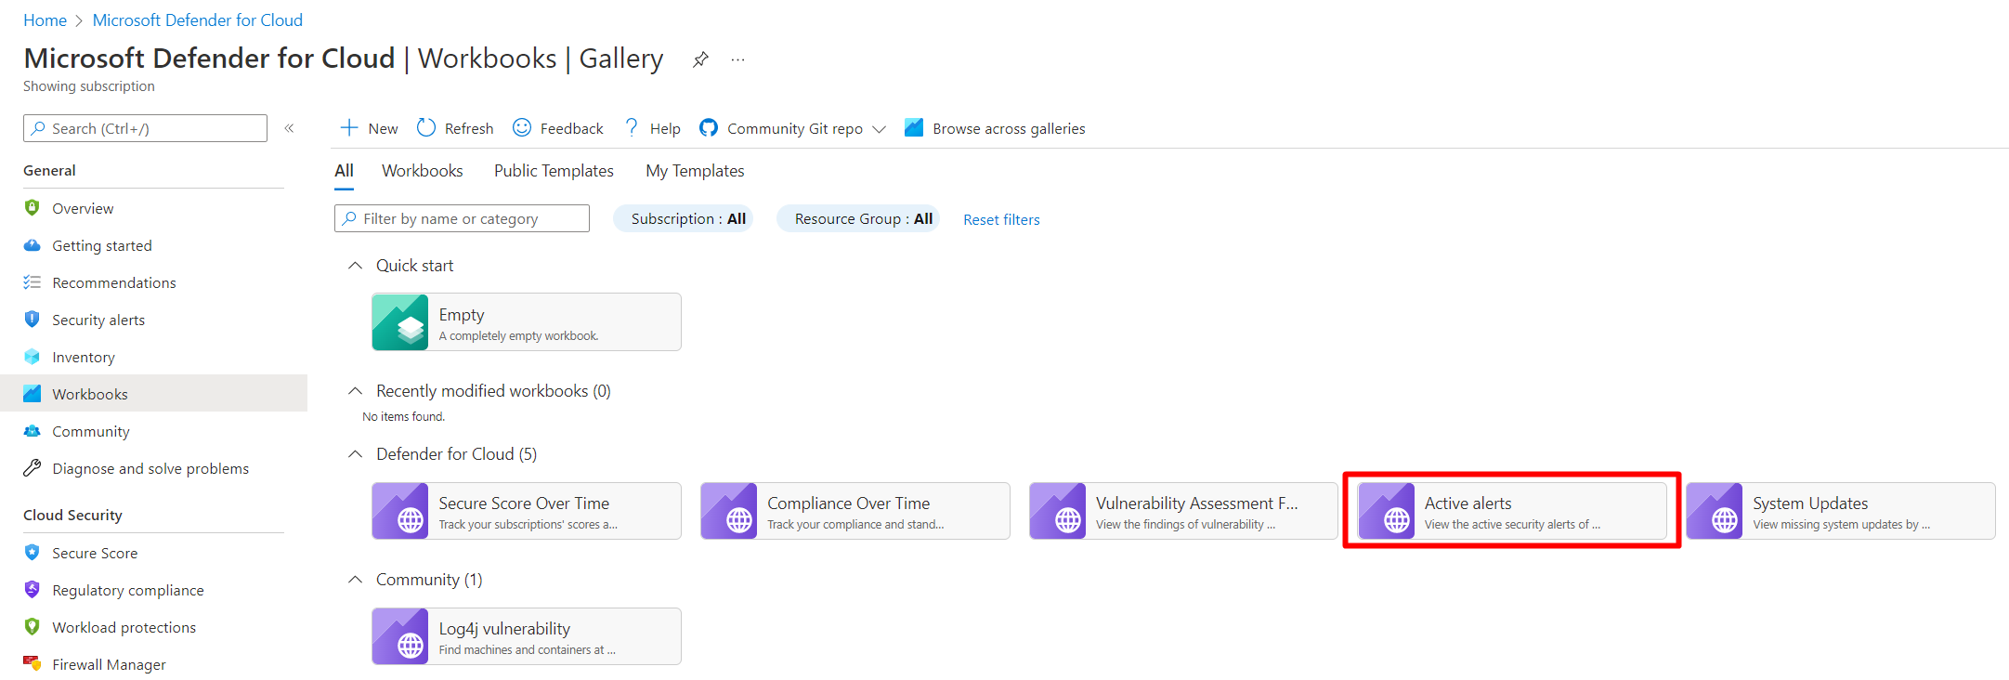The height and width of the screenshot is (680, 2009).
Task: Collapse the Defender for Cloud section
Action: [x=355, y=454]
